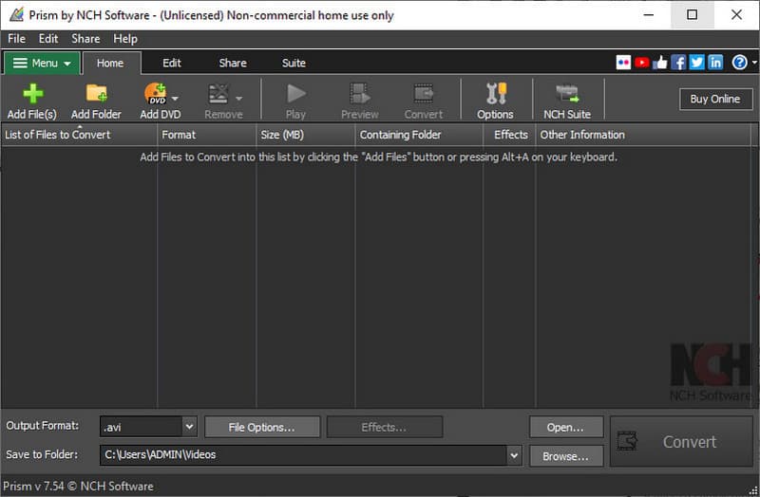Open the Share menu in menu bar
Image resolution: width=760 pixels, height=497 pixels.
85,39
